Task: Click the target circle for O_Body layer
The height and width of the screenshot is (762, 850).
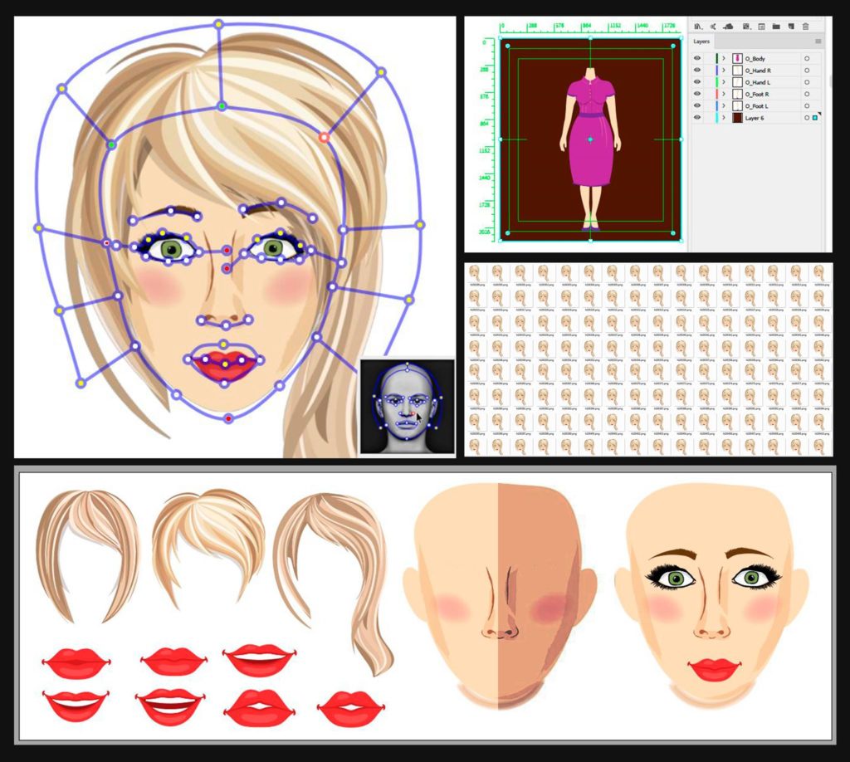Action: (x=807, y=59)
